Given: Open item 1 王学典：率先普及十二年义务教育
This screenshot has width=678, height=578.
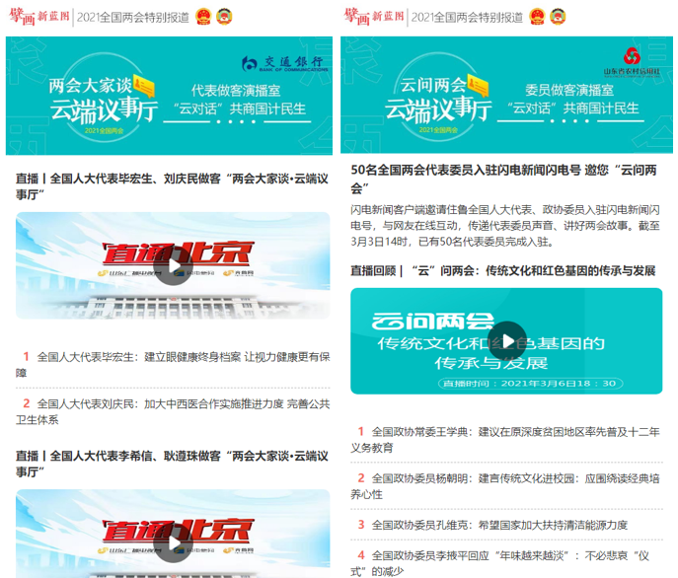Looking at the screenshot, I should [x=505, y=439].
